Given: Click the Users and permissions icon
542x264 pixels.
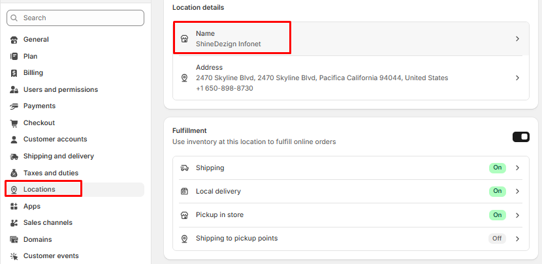Looking at the screenshot, I should point(14,89).
